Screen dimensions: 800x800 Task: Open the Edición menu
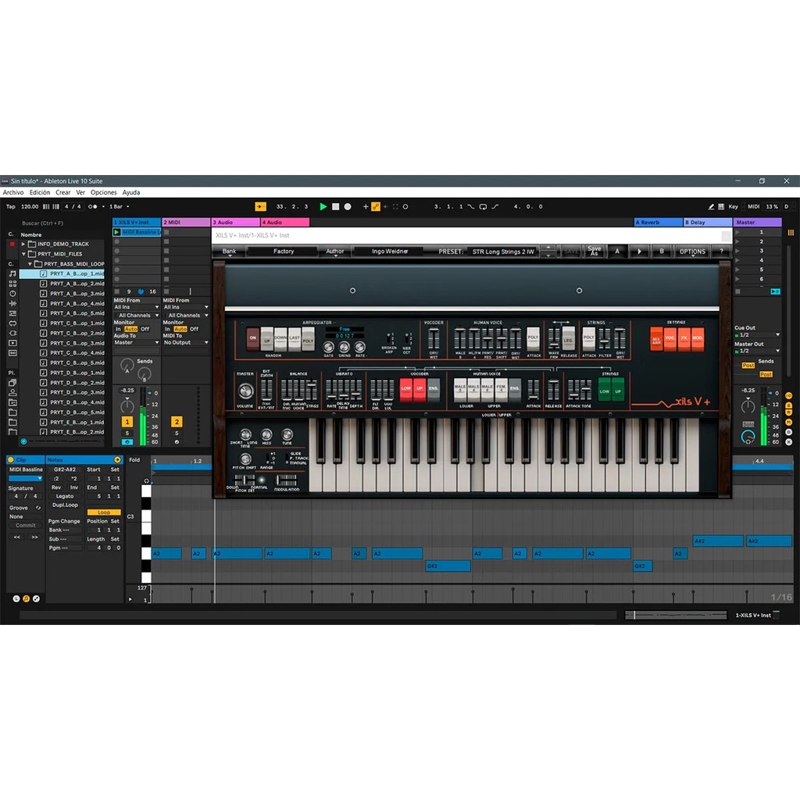pos(40,192)
